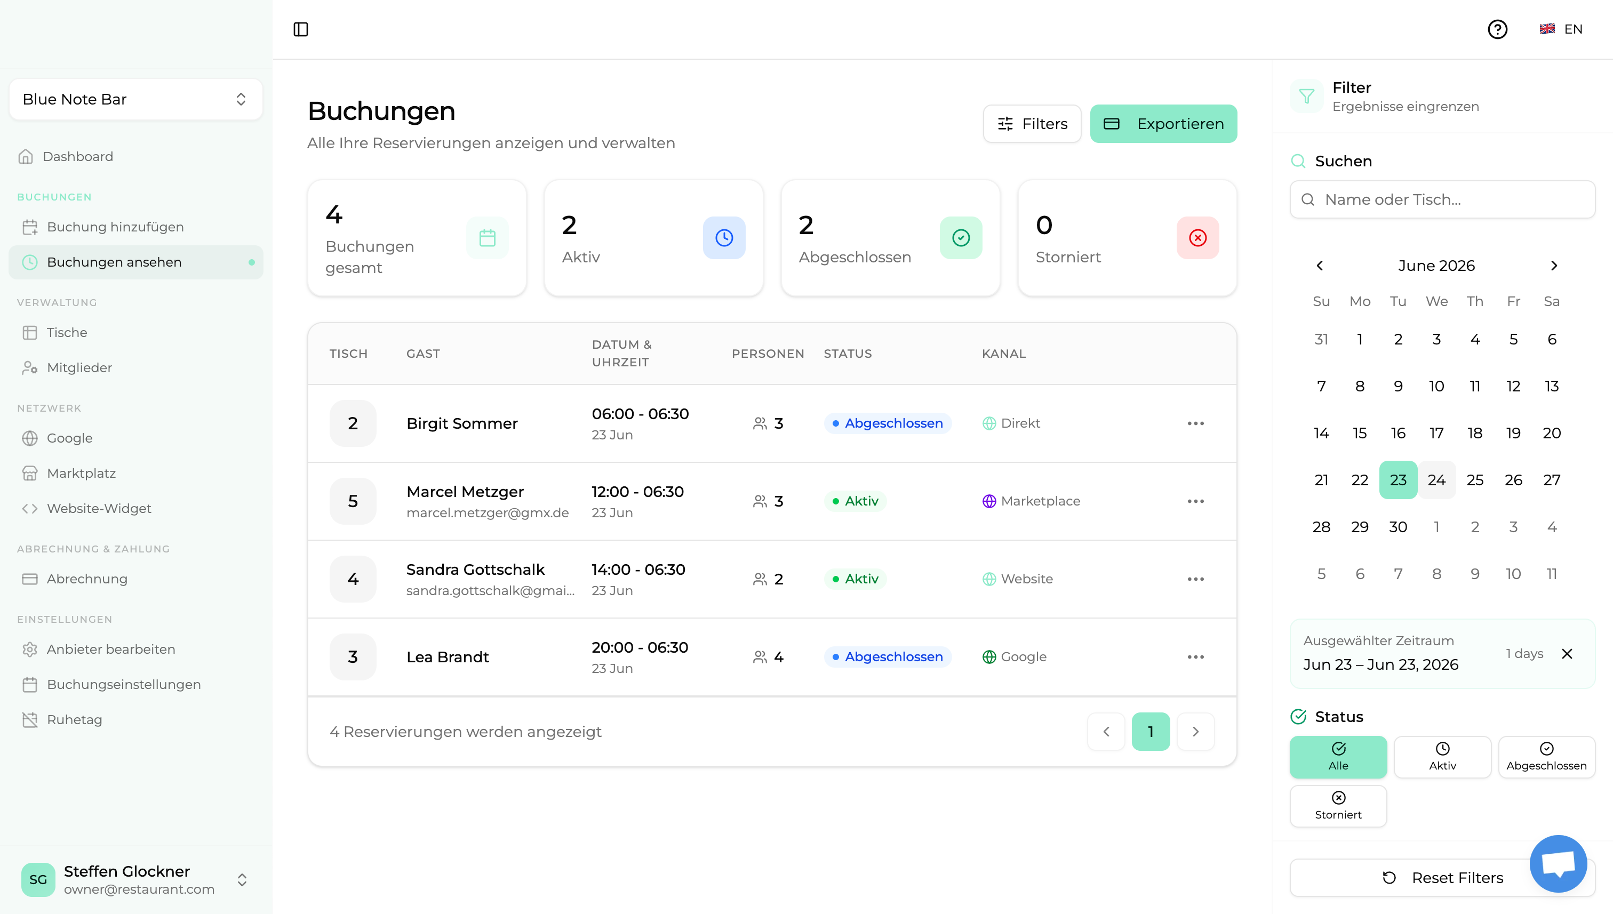Open Marktplatz in the sidebar
Image resolution: width=1613 pixels, height=914 pixels.
(x=135, y=472)
